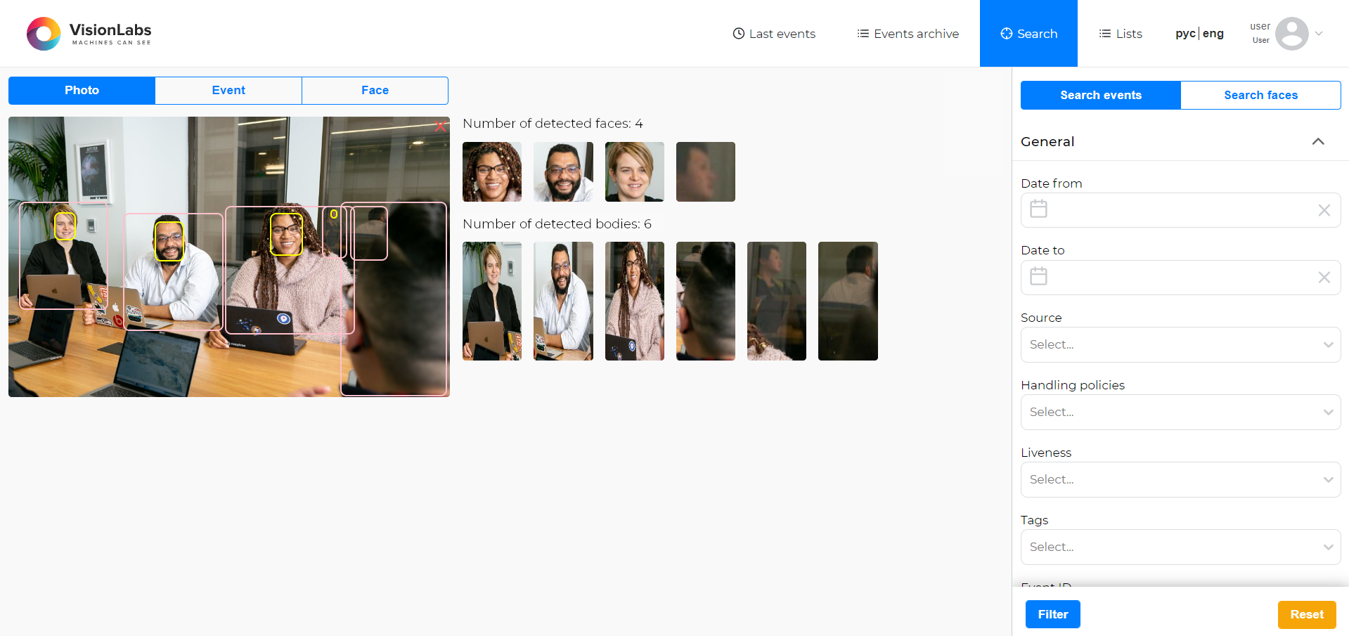Viewport: 1349px width, 636px height.
Task: Clear the Date from field
Action: click(1324, 209)
